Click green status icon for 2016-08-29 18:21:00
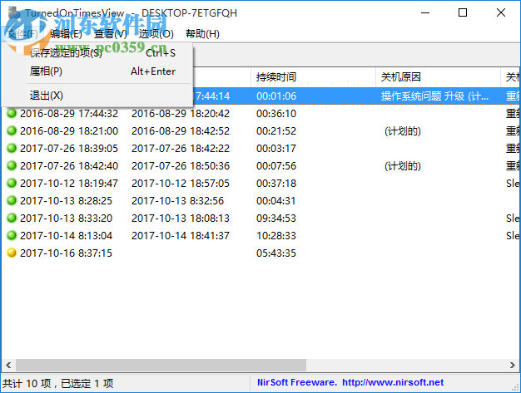Viewport: 521px width, 393px height. pyautogui.click(x=12, y=130)
